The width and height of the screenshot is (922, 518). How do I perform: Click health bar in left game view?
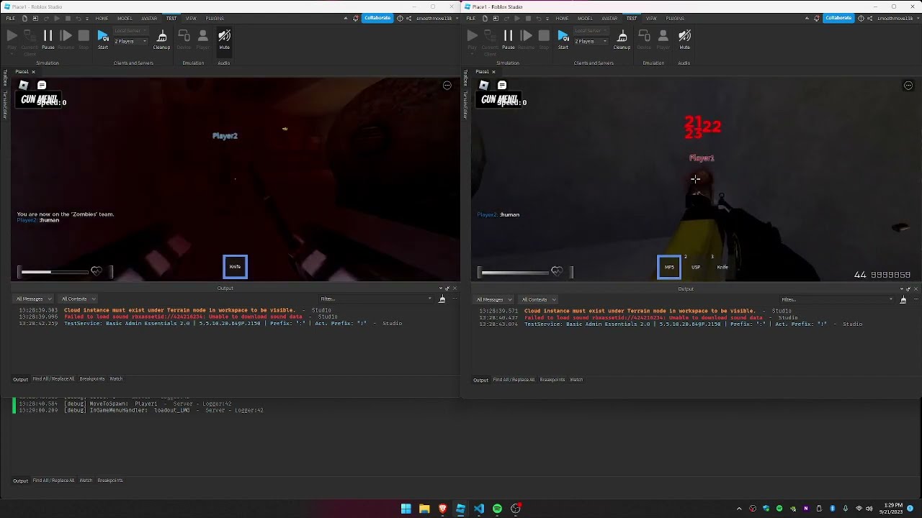(x=55, y=272)
